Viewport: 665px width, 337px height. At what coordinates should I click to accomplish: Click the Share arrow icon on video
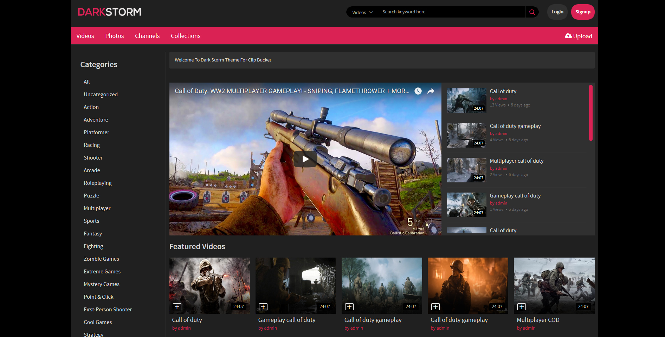click(431, 91)
